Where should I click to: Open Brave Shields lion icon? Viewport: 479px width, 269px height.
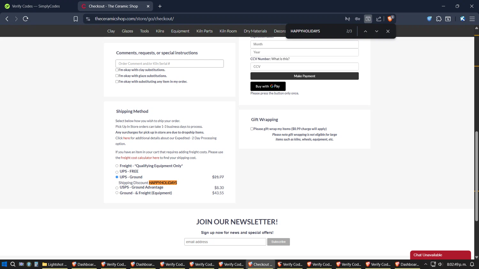point(390,19)
